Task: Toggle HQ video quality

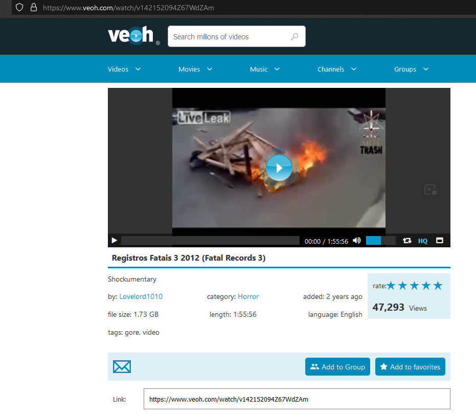Action: [422, 241]
